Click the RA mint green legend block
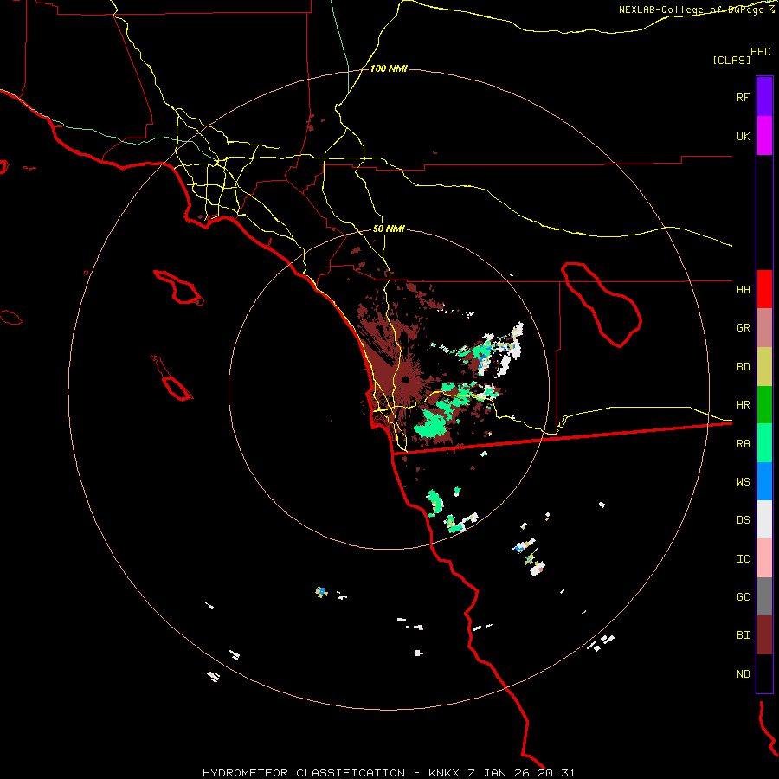Image resolution: width=779 pixels, height=779 pixels. [764, 443]
